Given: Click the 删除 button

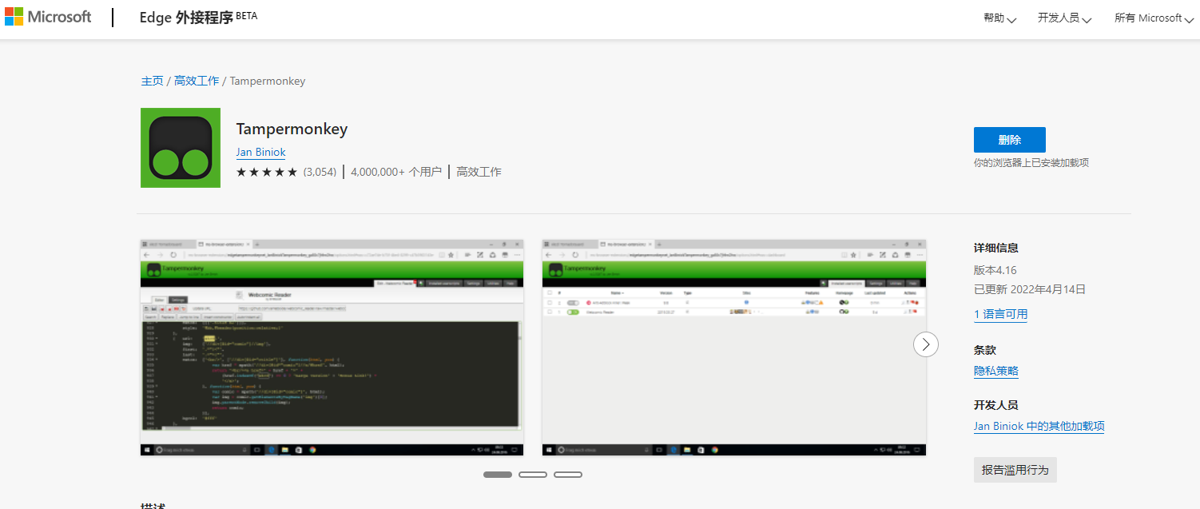Looking at the screenshot, I should 1010,139.
